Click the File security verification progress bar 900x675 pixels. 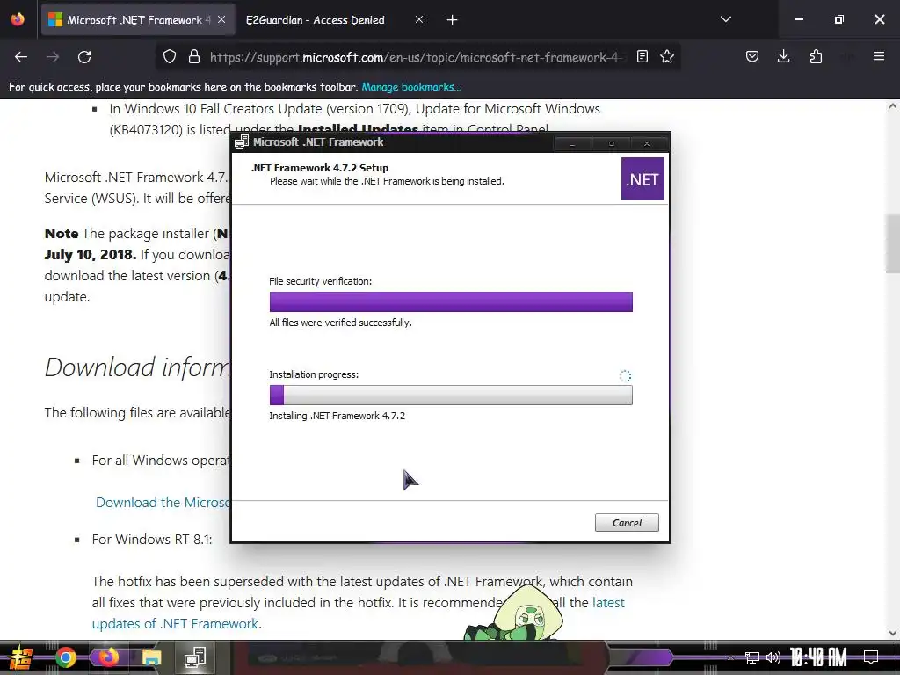coord(451,302)
